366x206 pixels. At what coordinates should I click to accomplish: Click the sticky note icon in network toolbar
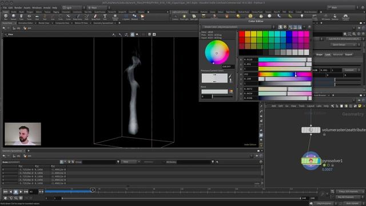point(360,106)
